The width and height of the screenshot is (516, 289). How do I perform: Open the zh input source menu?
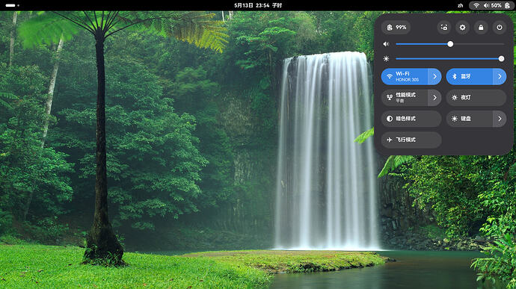tap(461, 5)
